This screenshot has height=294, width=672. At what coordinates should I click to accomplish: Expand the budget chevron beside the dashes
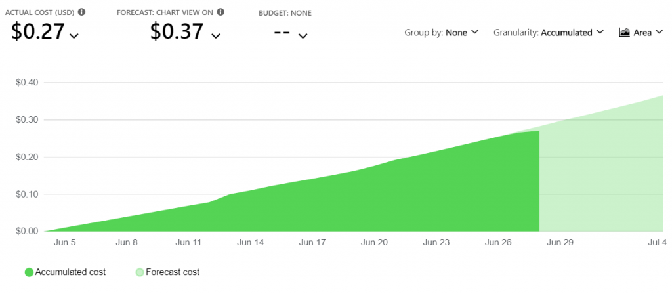coord(303,36)
